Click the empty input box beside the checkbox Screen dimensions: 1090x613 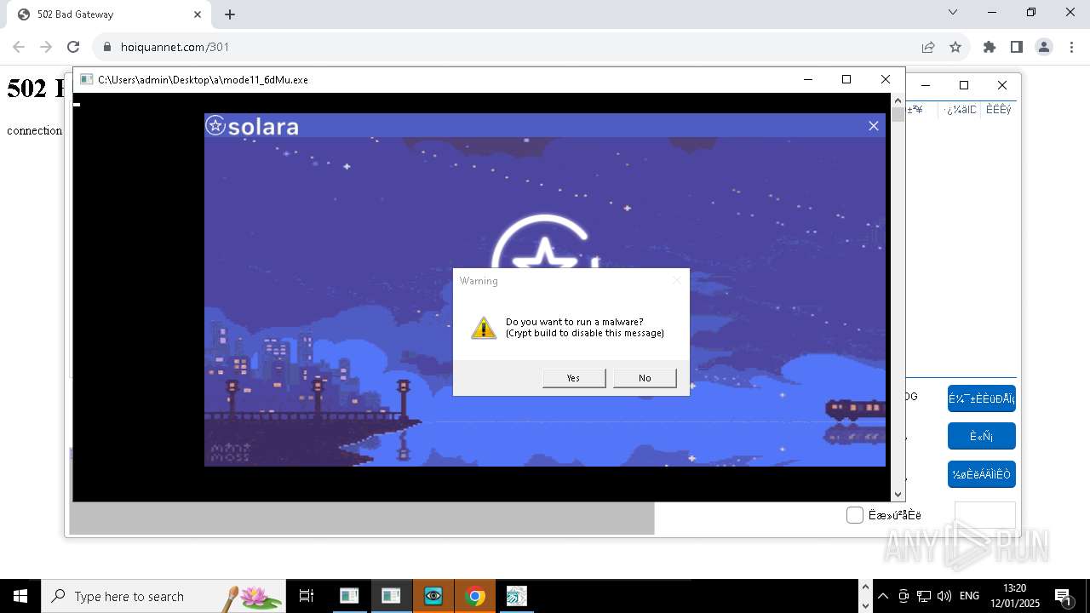[985, 515]
